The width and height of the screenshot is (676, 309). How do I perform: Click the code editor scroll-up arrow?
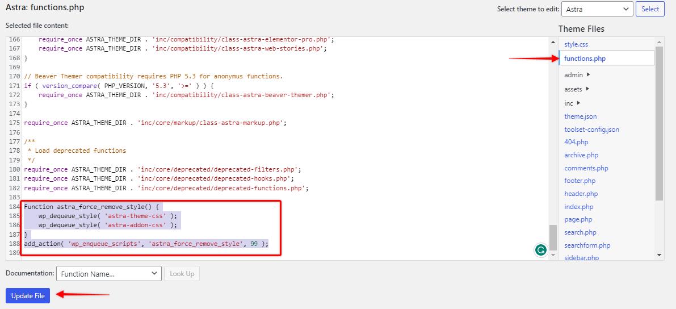553,42
